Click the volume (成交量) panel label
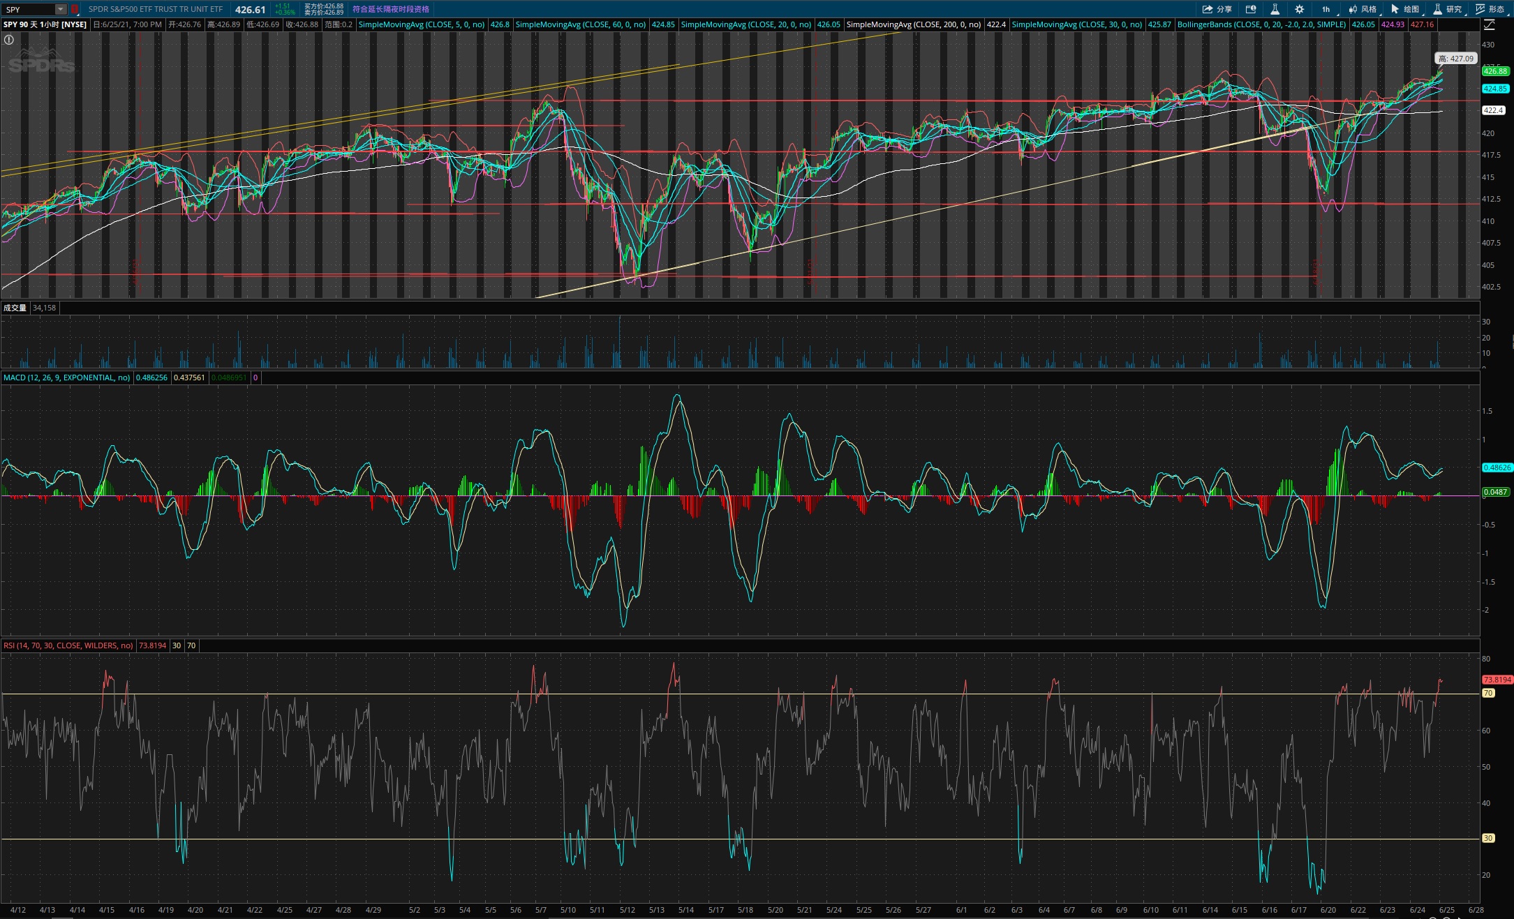Image resolution: width=1514 pixels, height=919 pixels. click(x=15, y=308)
